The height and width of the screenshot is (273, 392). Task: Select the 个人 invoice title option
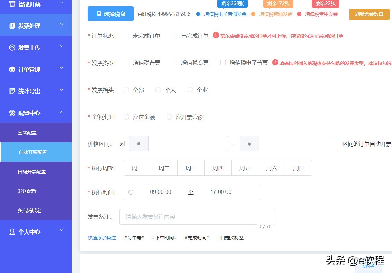[x=158, y=90]
